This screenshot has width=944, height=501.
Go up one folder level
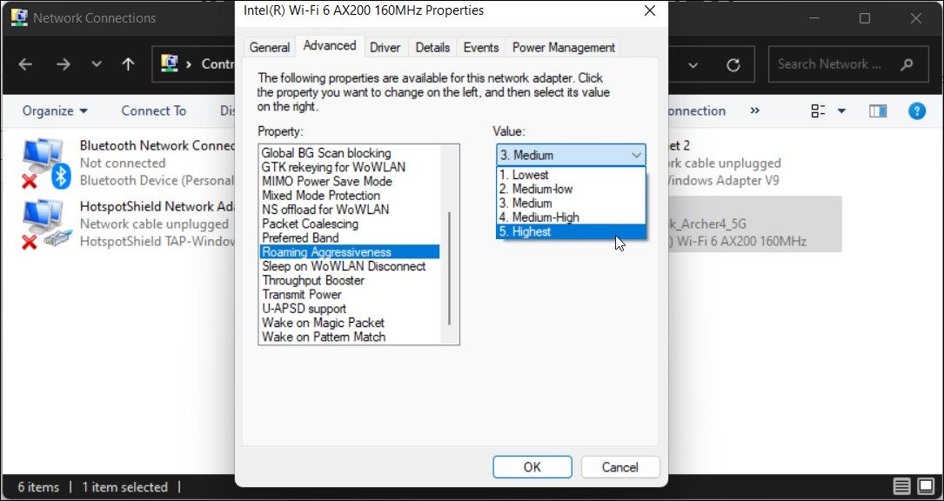(x=128, y=64)
